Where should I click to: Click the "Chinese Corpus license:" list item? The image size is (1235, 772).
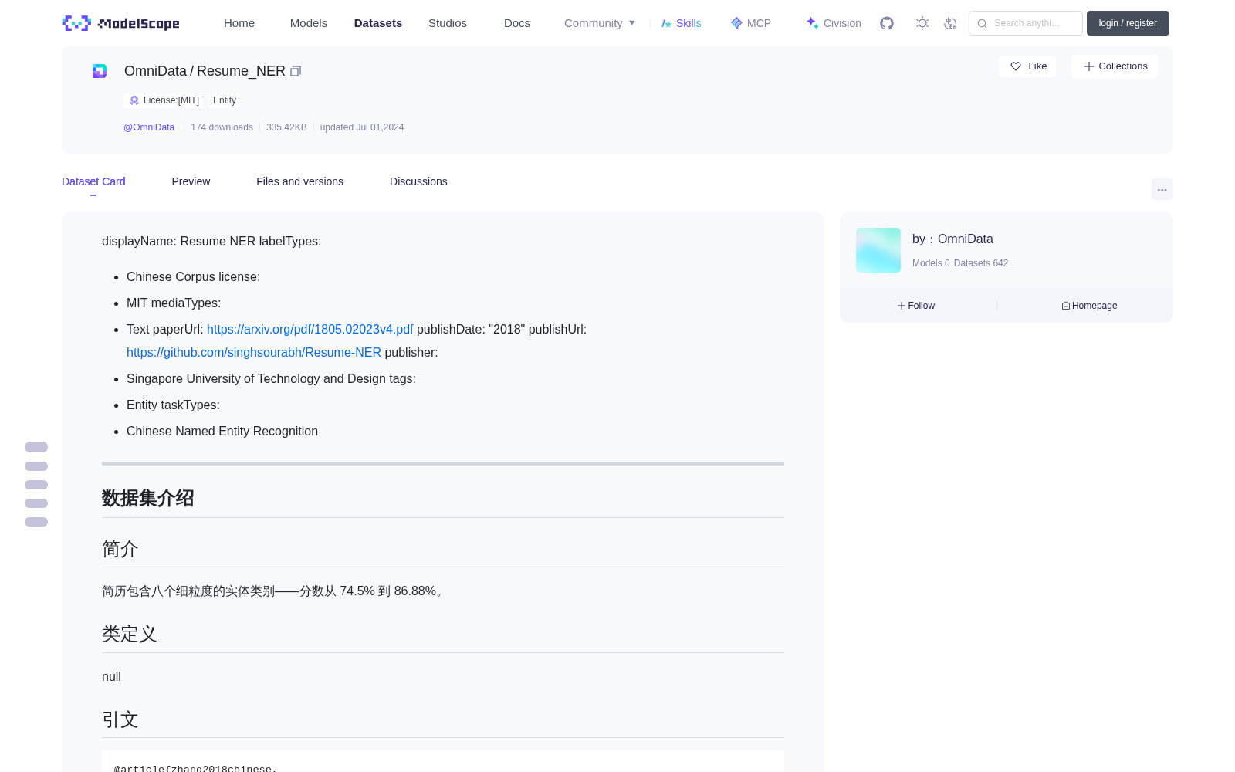click(194, 277)
